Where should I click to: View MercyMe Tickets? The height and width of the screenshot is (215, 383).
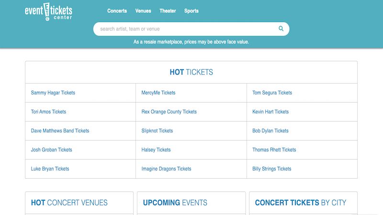coord(158,93)
